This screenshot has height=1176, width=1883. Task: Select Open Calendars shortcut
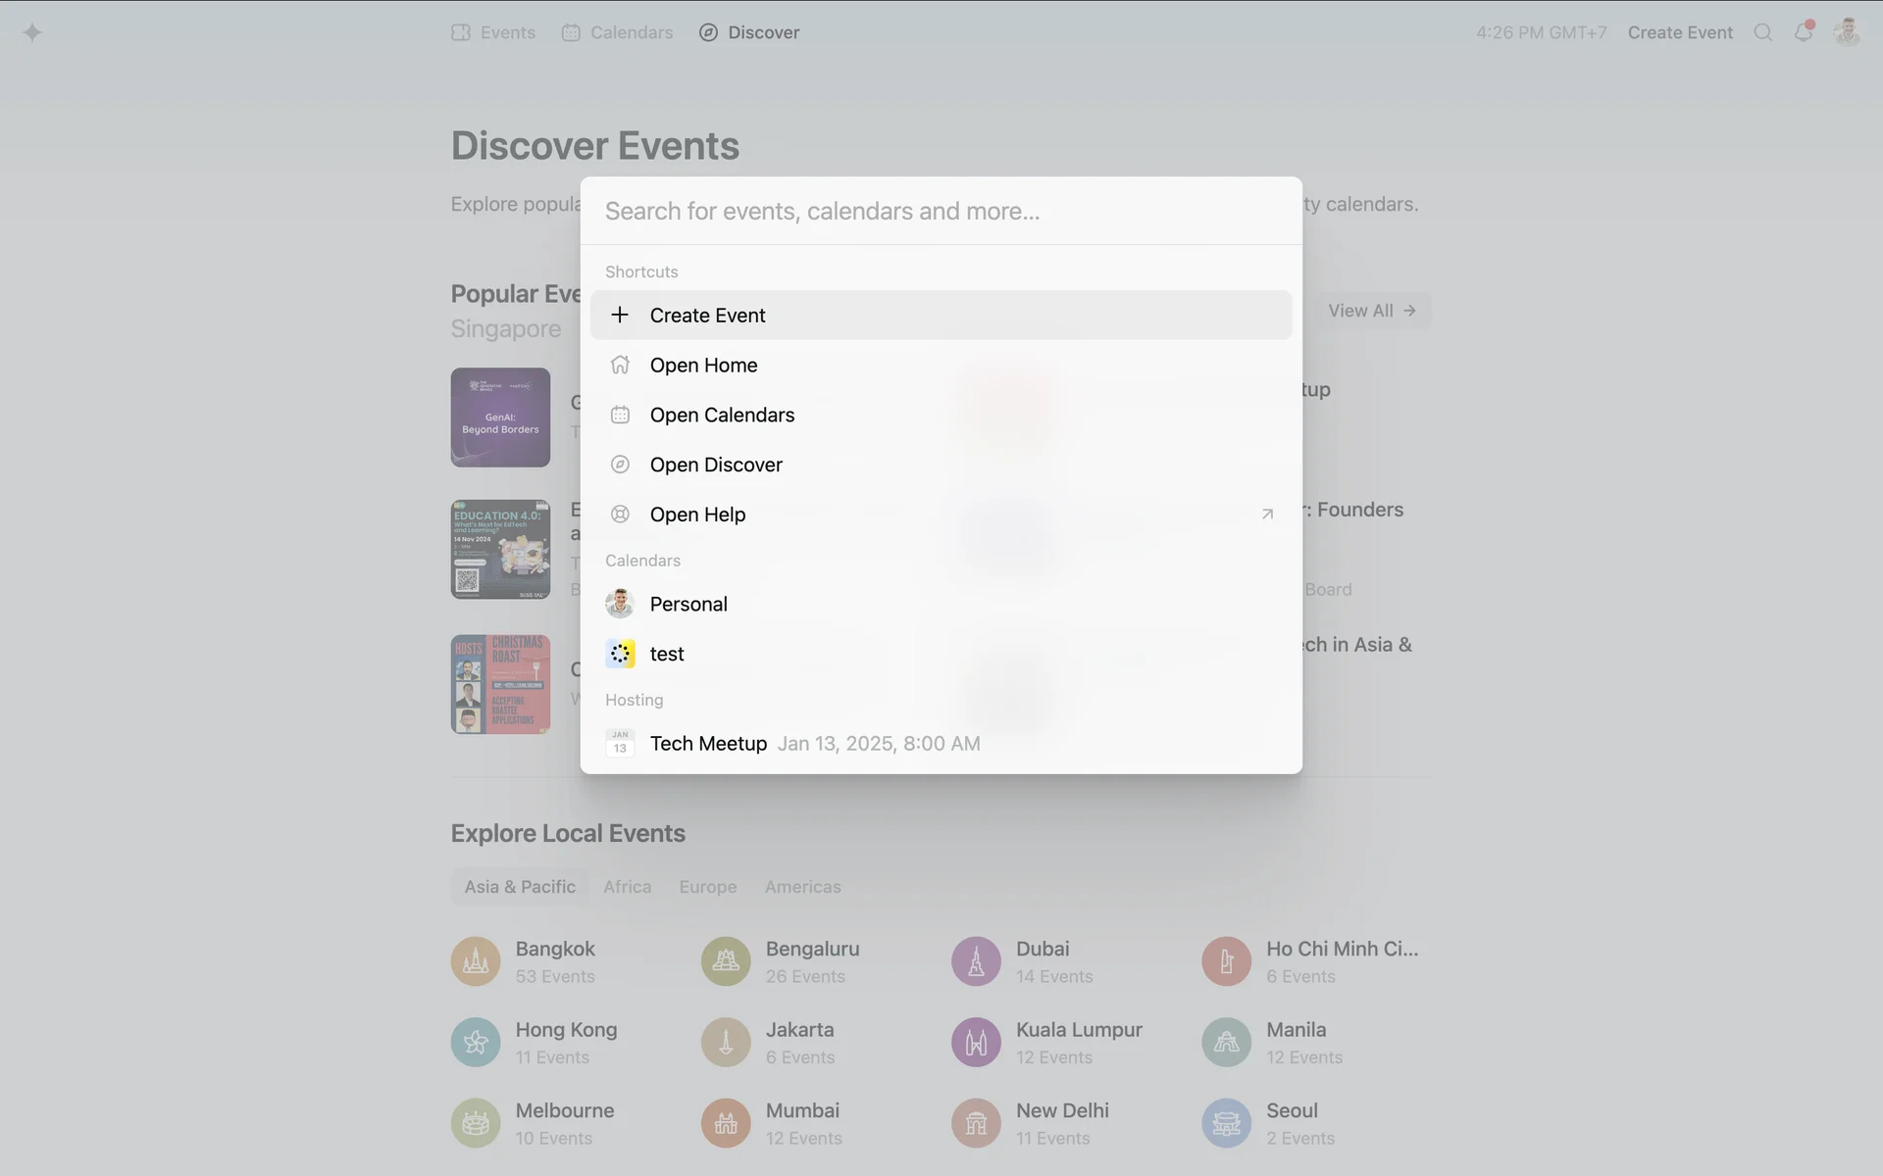pos(722,416)
